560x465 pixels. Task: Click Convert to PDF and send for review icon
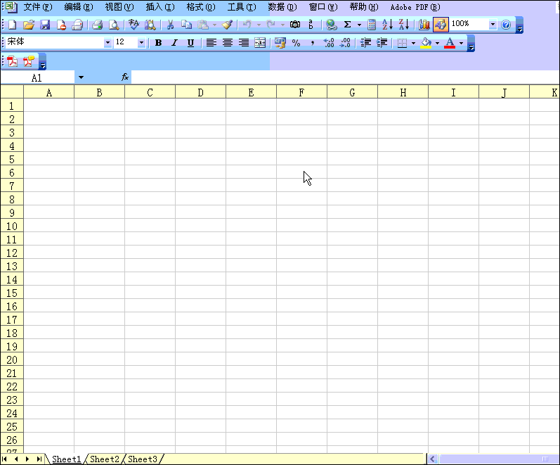point(29,61)
